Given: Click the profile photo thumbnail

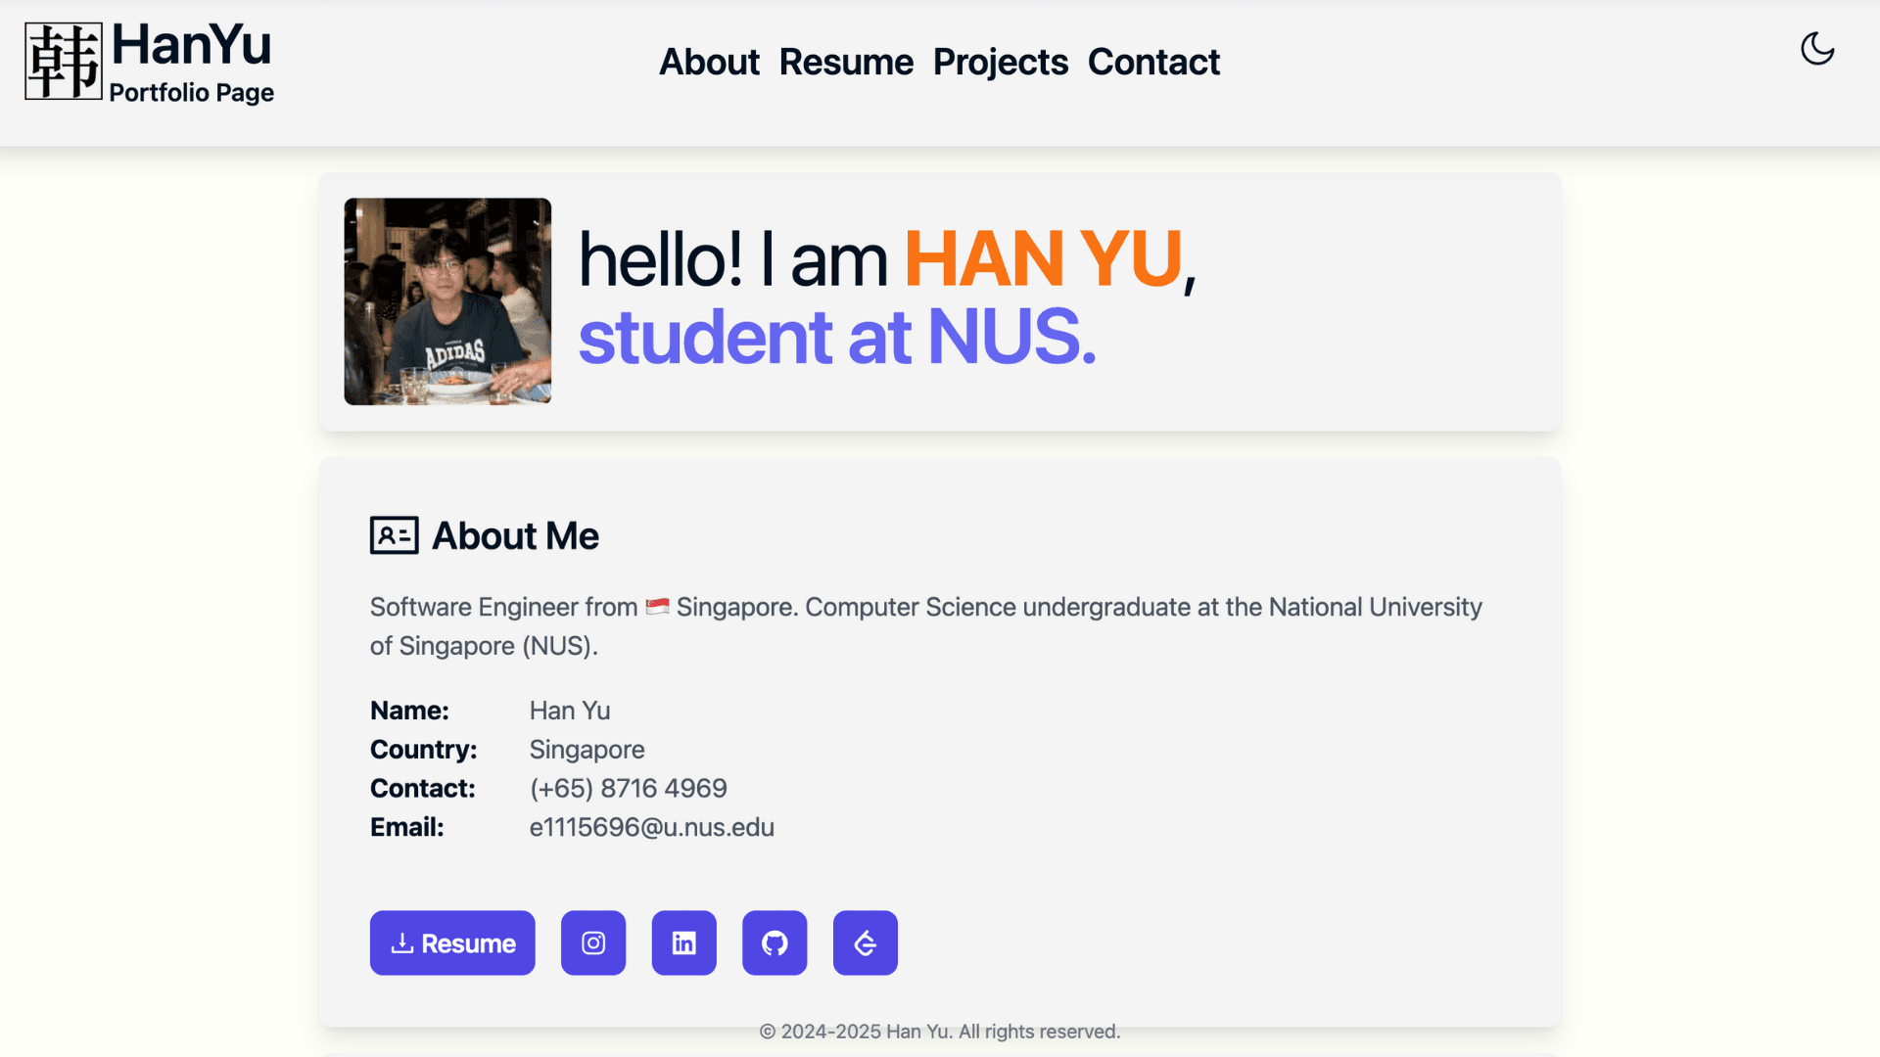Looking at the screenshot, I should [x=447, y=301].
